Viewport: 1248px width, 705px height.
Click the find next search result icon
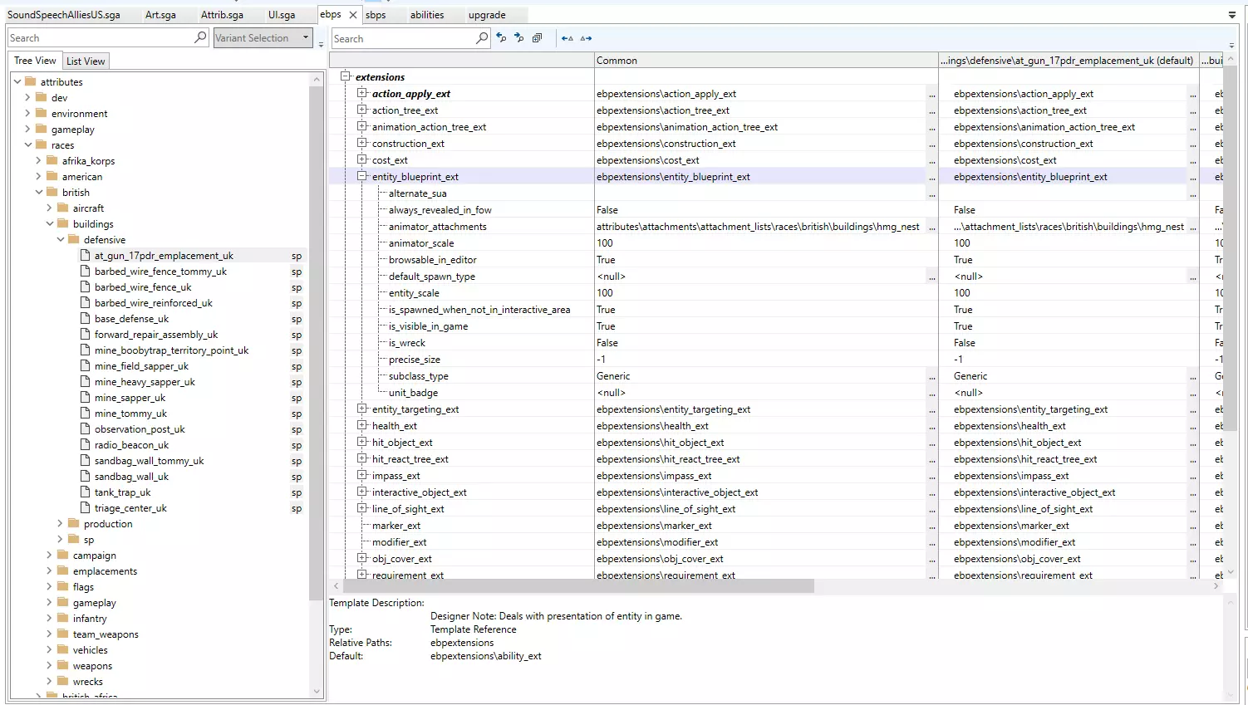519,38
